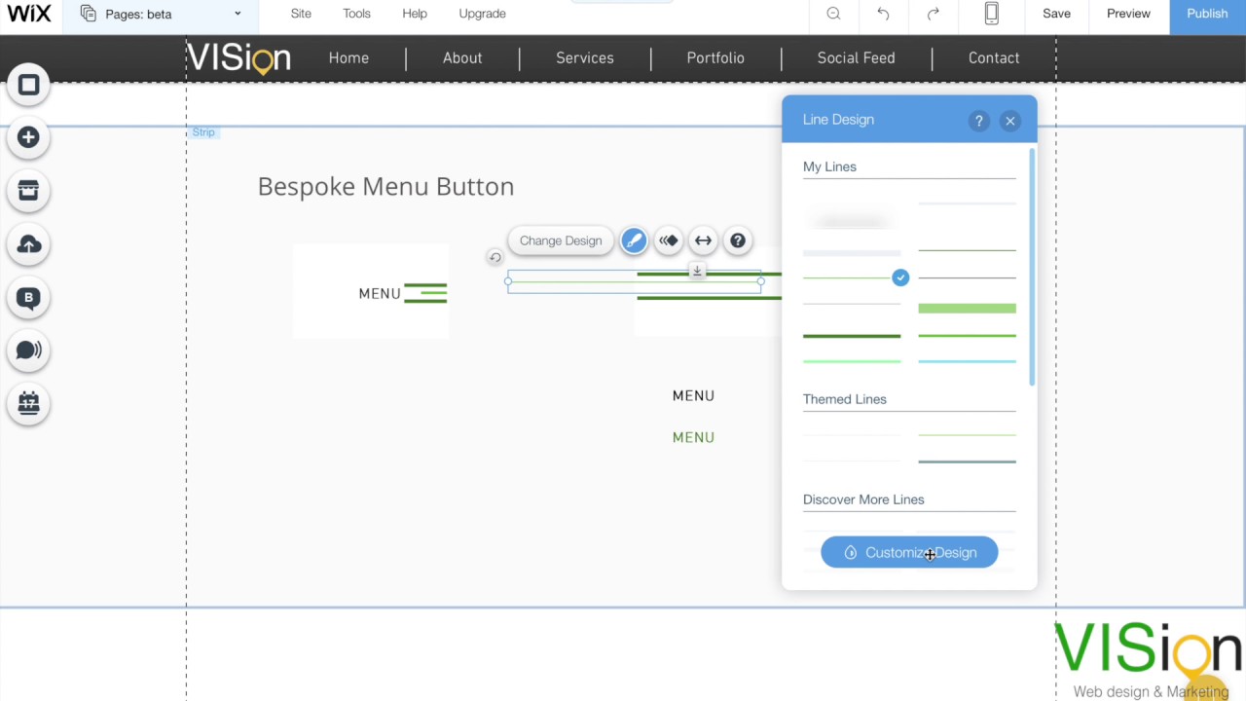Screen dimensions: 1246x701
Task: Open Bookings with the calendar icon
Action: [x=28, y=402]
